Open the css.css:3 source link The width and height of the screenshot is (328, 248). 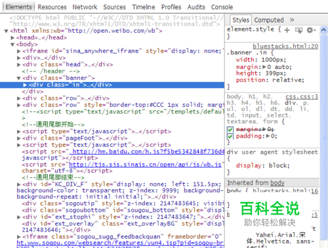pos(302,96)
